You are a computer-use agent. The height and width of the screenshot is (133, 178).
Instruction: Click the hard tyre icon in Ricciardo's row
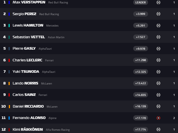point(158,106)
